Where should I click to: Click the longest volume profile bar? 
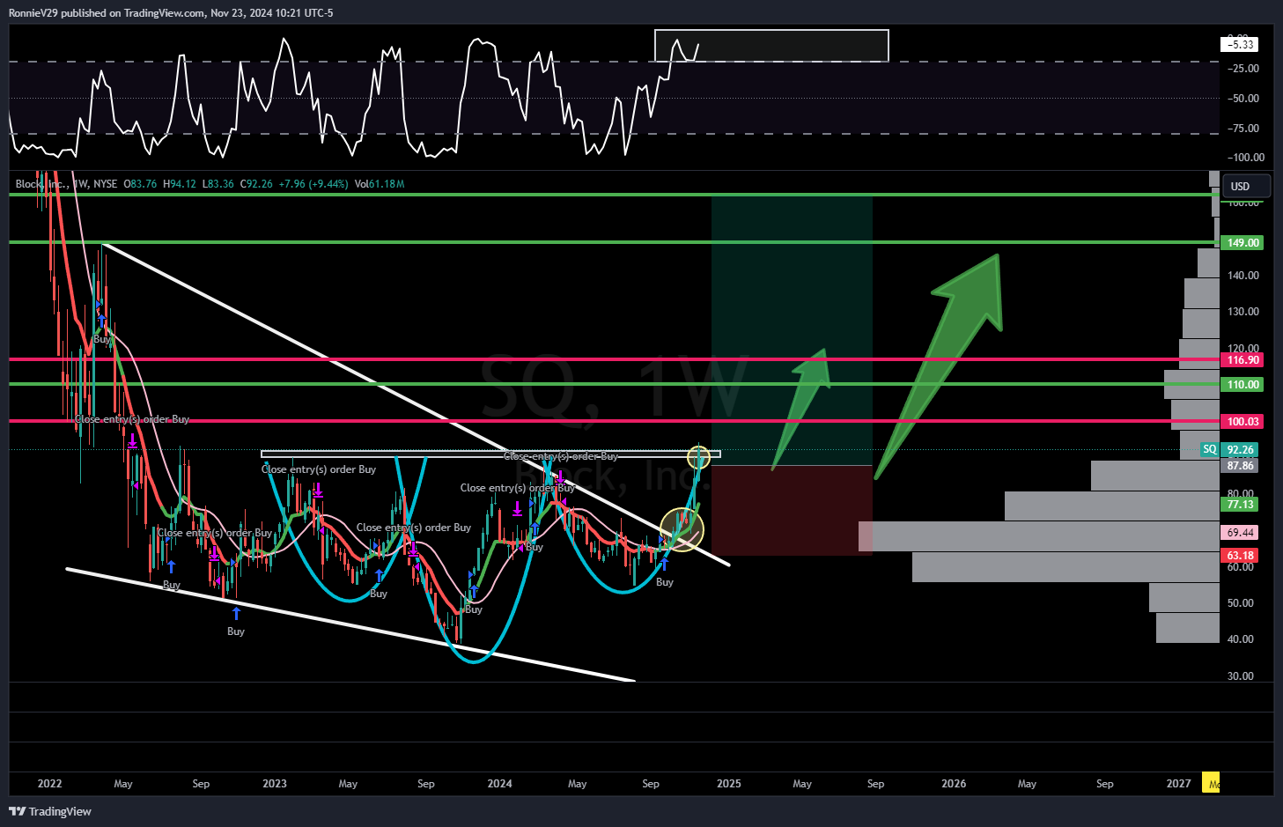pyautogui.click(x=1039, y=536)
